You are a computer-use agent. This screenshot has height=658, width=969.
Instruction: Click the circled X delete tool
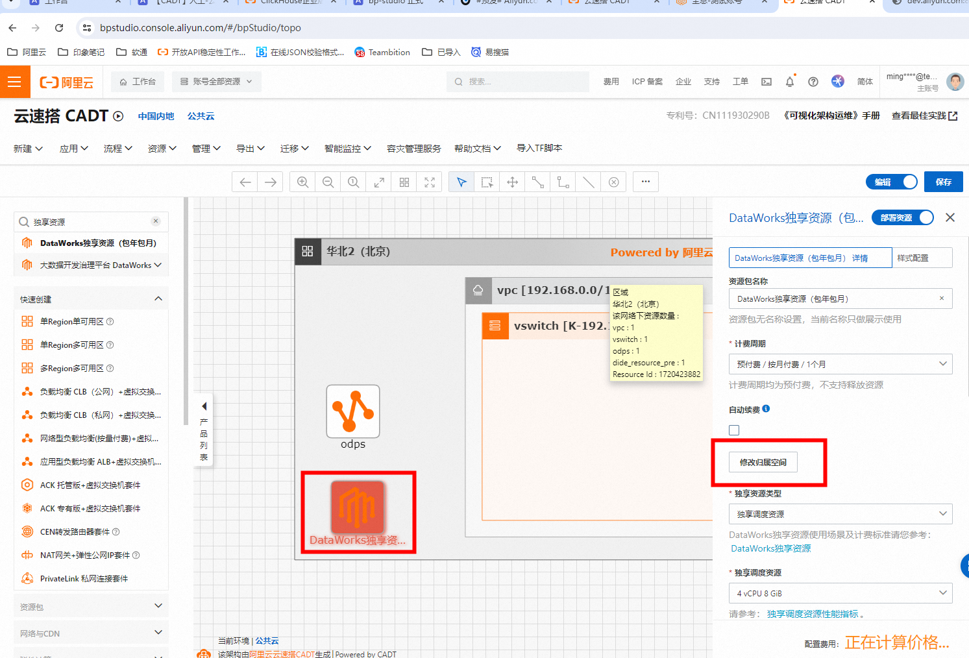coord(614,182)
